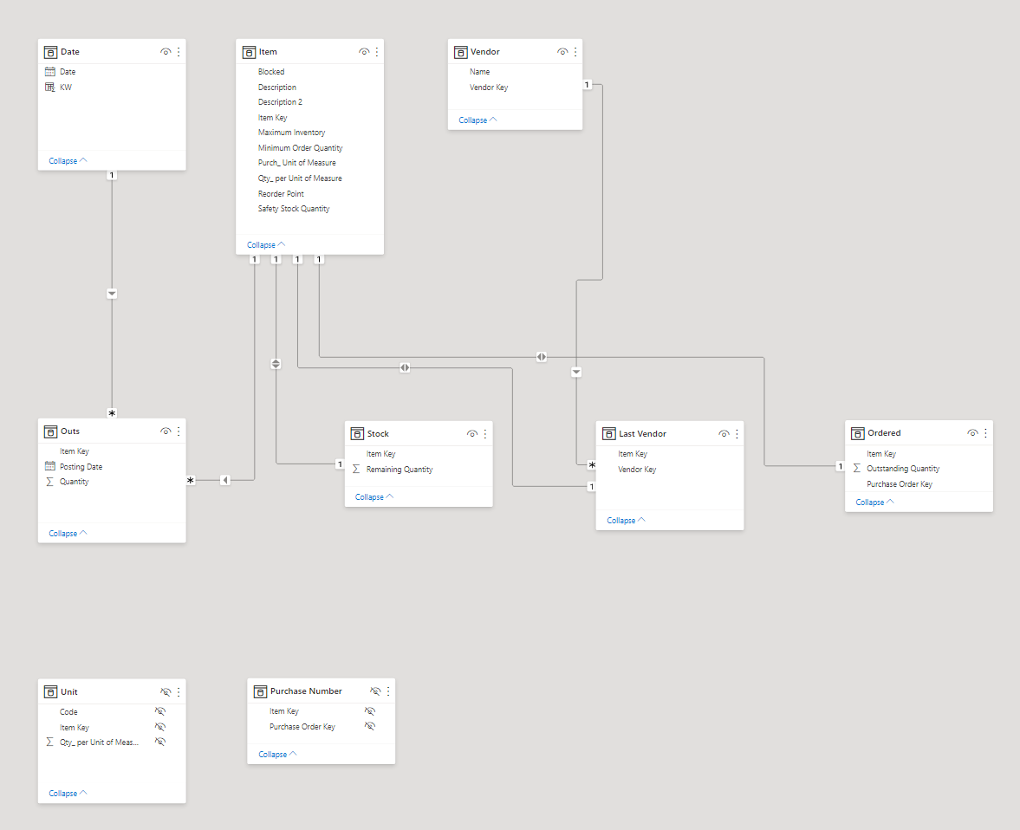
Task: Open more options for the Date table
Action: point(179,52)
